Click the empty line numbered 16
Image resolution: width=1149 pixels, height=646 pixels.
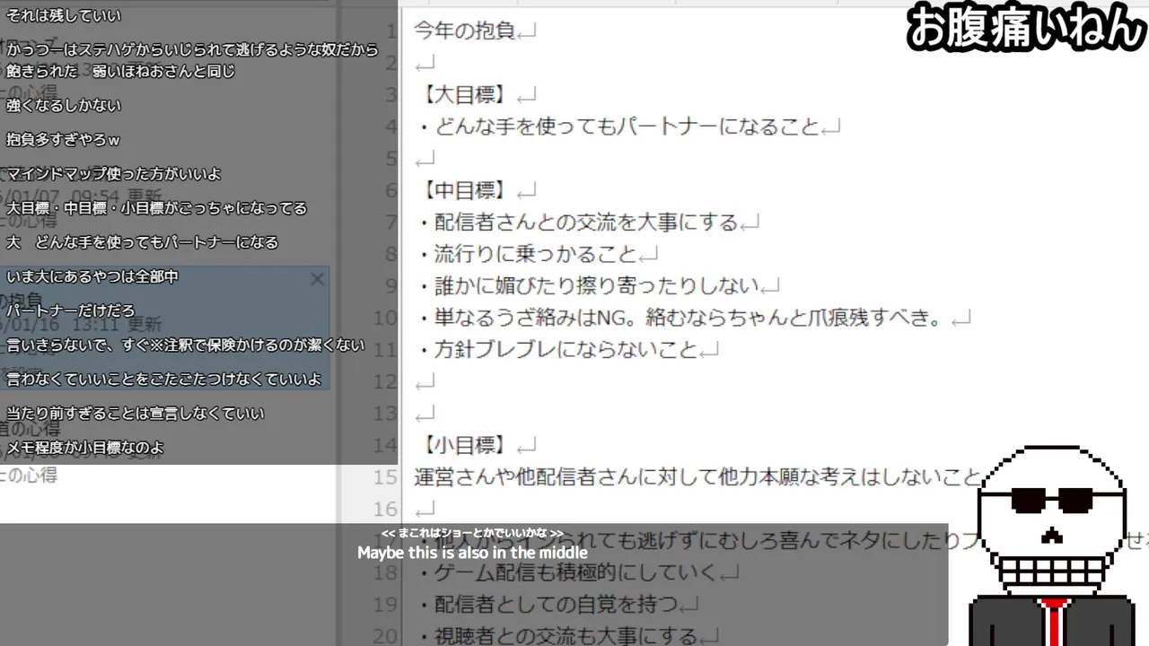click(425, 509)
